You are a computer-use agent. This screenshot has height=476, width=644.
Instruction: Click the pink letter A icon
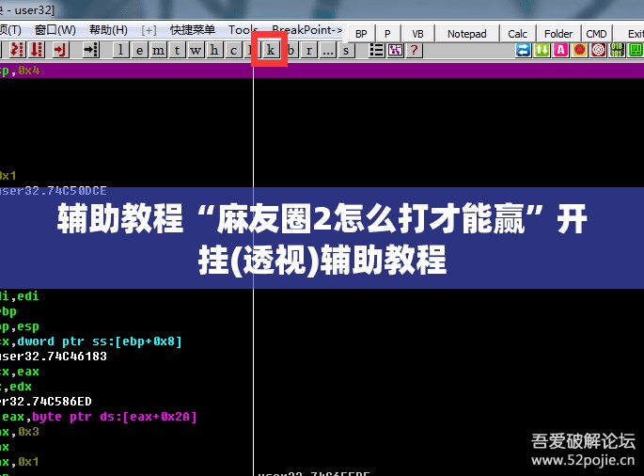coord(560,50)
